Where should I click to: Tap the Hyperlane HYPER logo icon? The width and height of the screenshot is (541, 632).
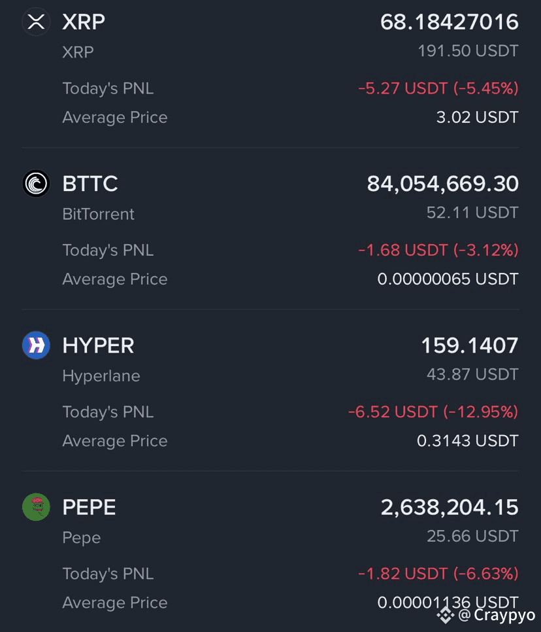[36, 345]
